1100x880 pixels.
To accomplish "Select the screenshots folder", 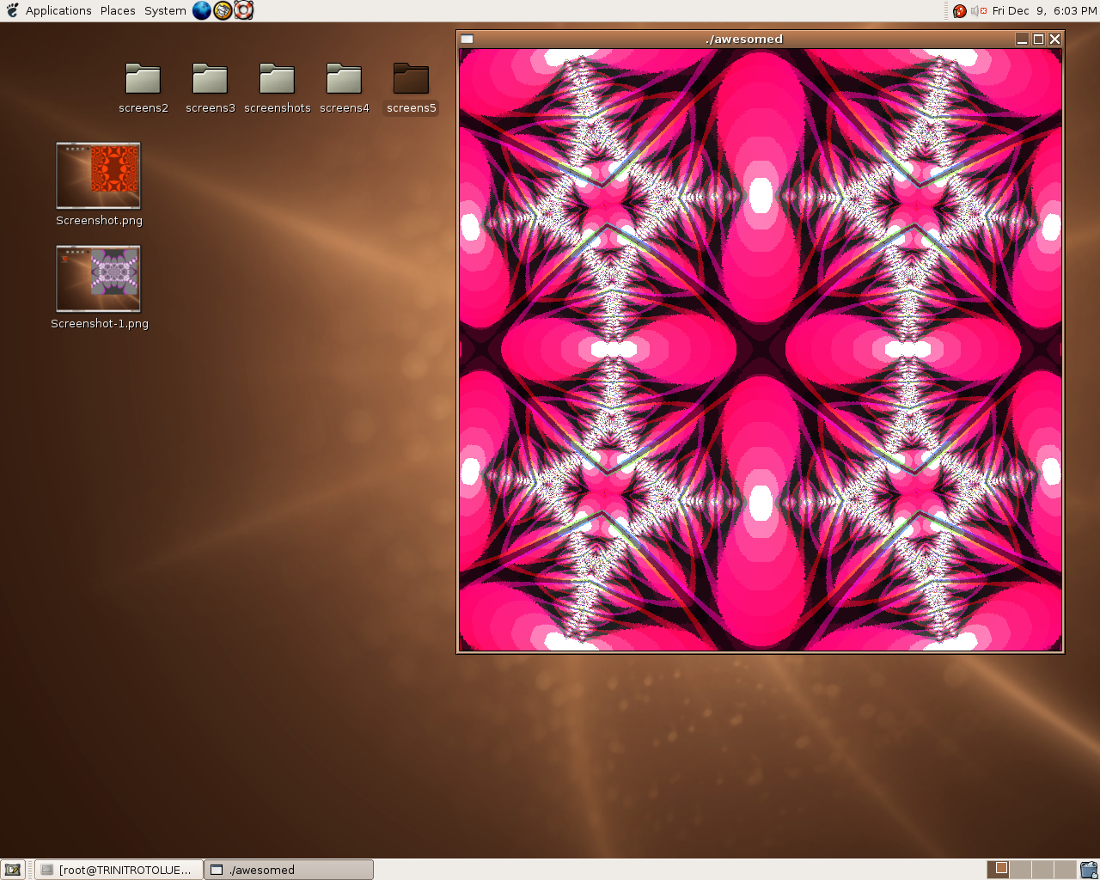I will [x=278, y=89].
